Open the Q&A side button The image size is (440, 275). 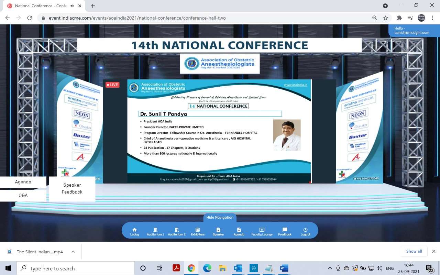(23, 195)
